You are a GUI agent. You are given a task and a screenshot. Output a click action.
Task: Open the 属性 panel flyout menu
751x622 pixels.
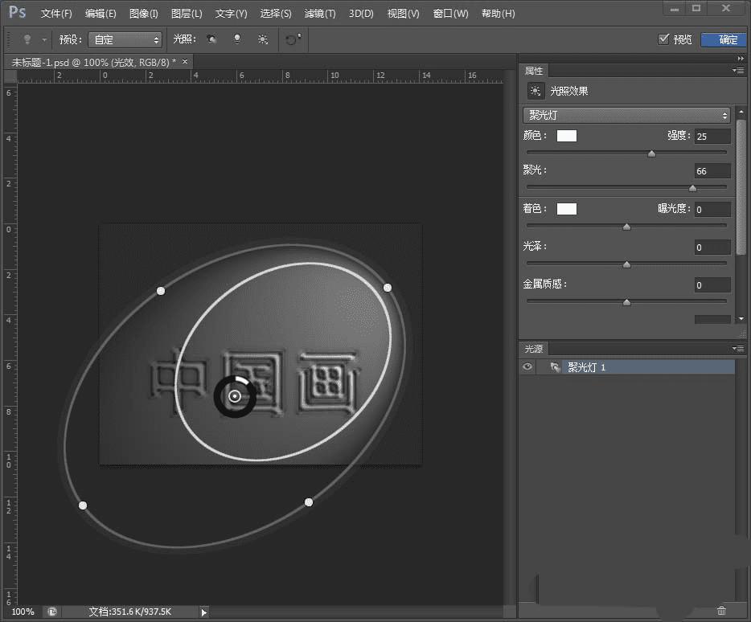(x=737, y=71)
